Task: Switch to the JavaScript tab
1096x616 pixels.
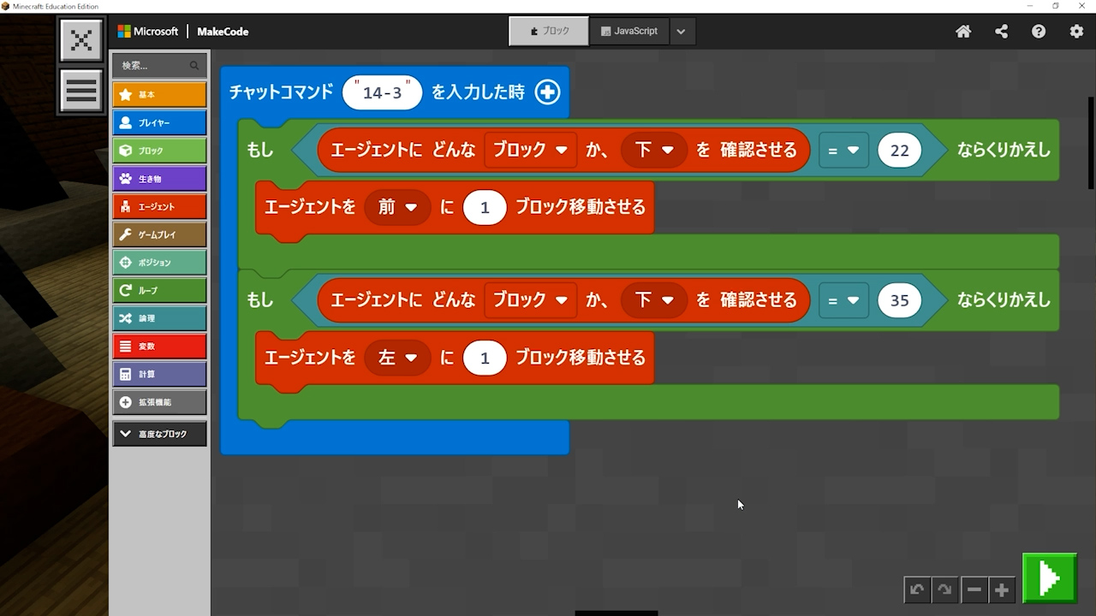Action: pos(629,32)
